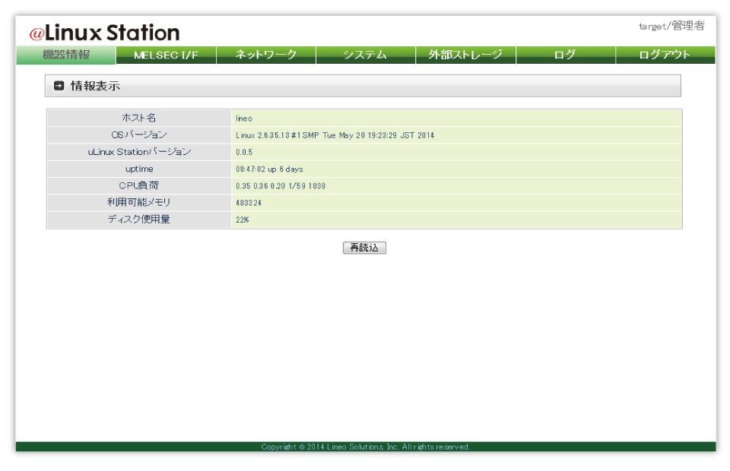Click the OS version text starting with Linux 2.6.35.13
Screen dimensions: 730x471
(335, 135)
